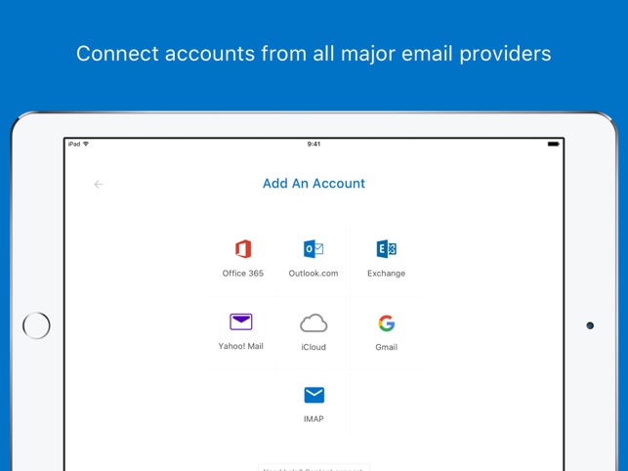
Task: Click the Outlook.com label
Action: 314,274
